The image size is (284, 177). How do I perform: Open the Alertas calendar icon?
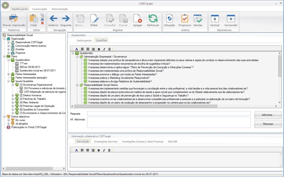(x=198, y=19)
